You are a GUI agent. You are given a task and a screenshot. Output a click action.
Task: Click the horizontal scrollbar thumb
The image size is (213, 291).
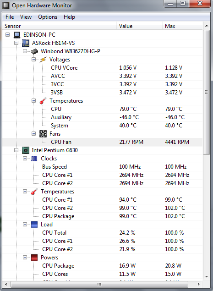[x=99, y=284]
